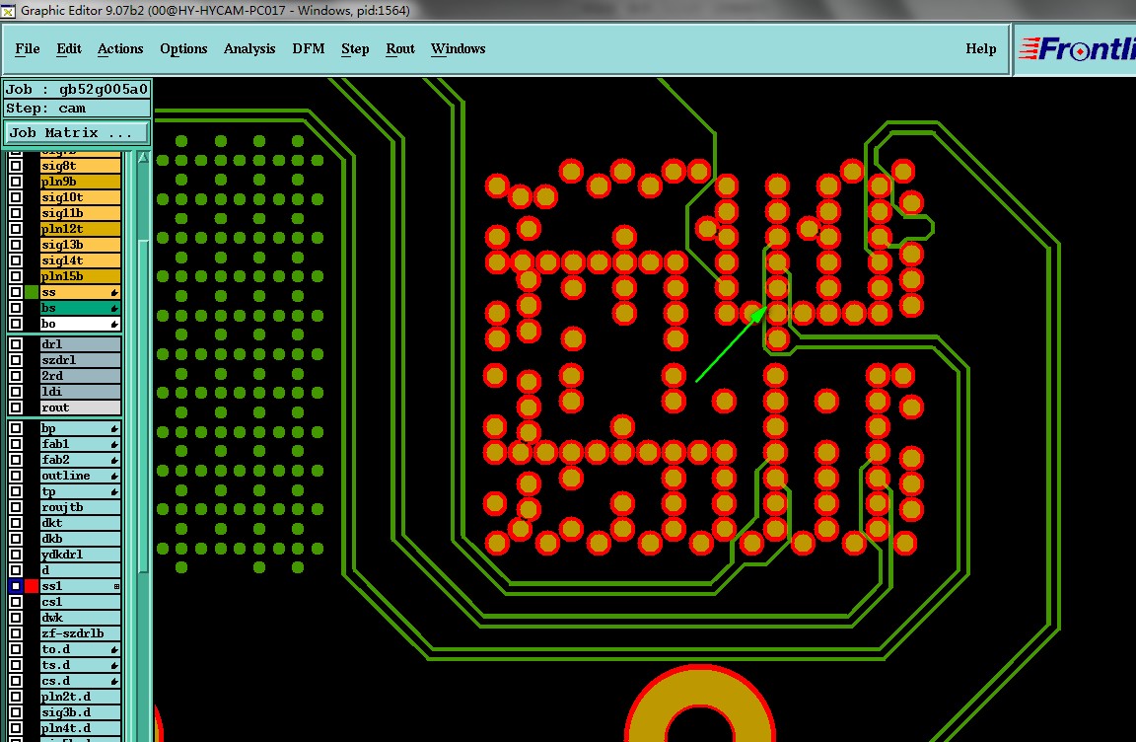The image size is (1136, 742).
Task: Select the cs1 layer name
Action: click(x=81, y=602)
